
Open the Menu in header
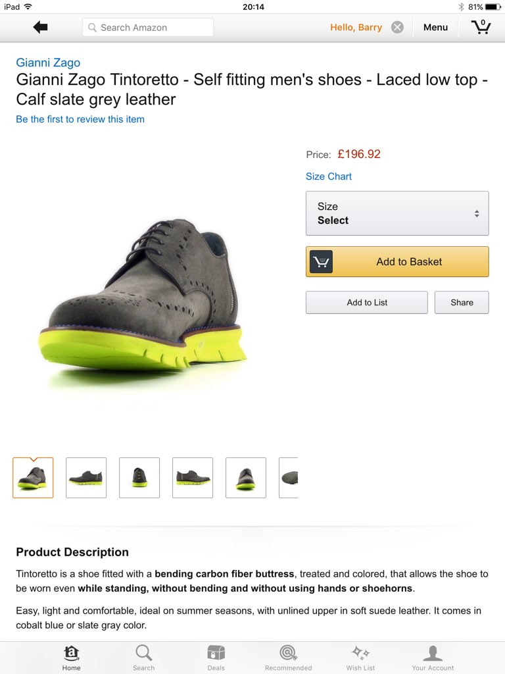(435, 28)
